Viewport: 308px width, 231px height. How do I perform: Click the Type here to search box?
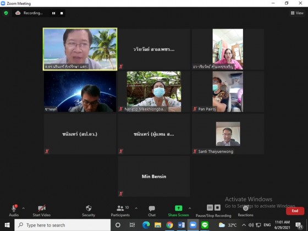[63, 225]
